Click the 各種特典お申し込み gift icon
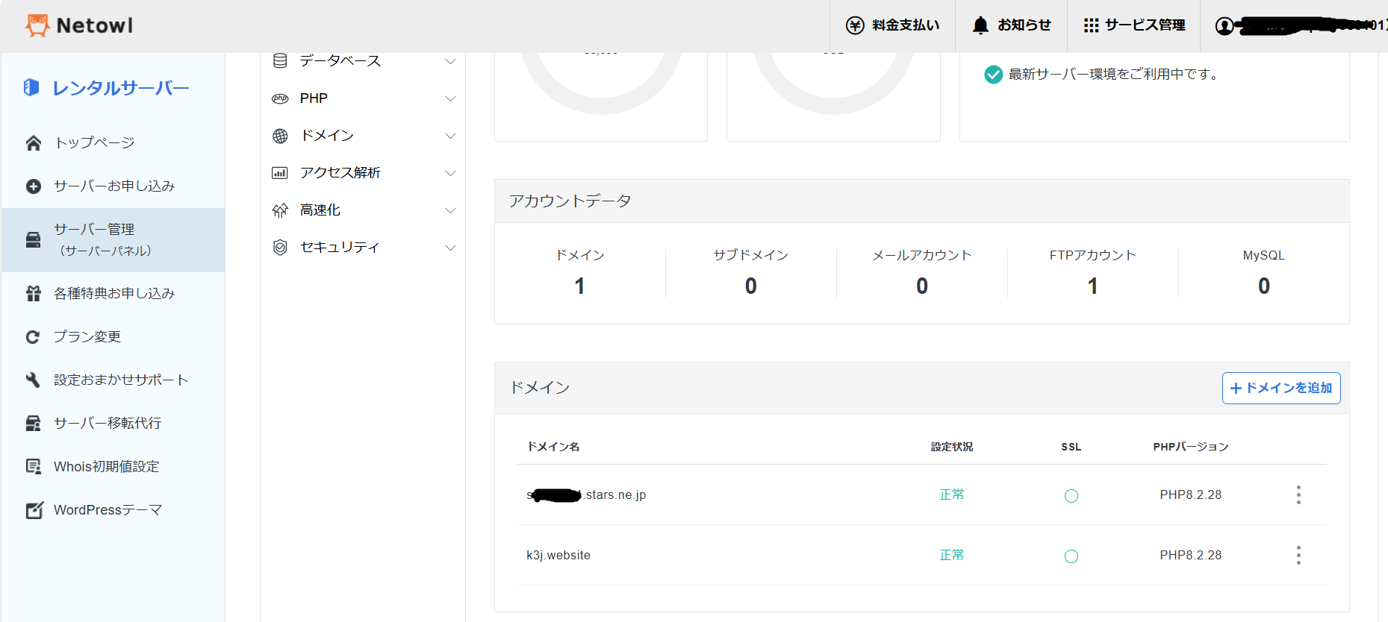This screenshot has height=622, width=1388. coord(34,293)
